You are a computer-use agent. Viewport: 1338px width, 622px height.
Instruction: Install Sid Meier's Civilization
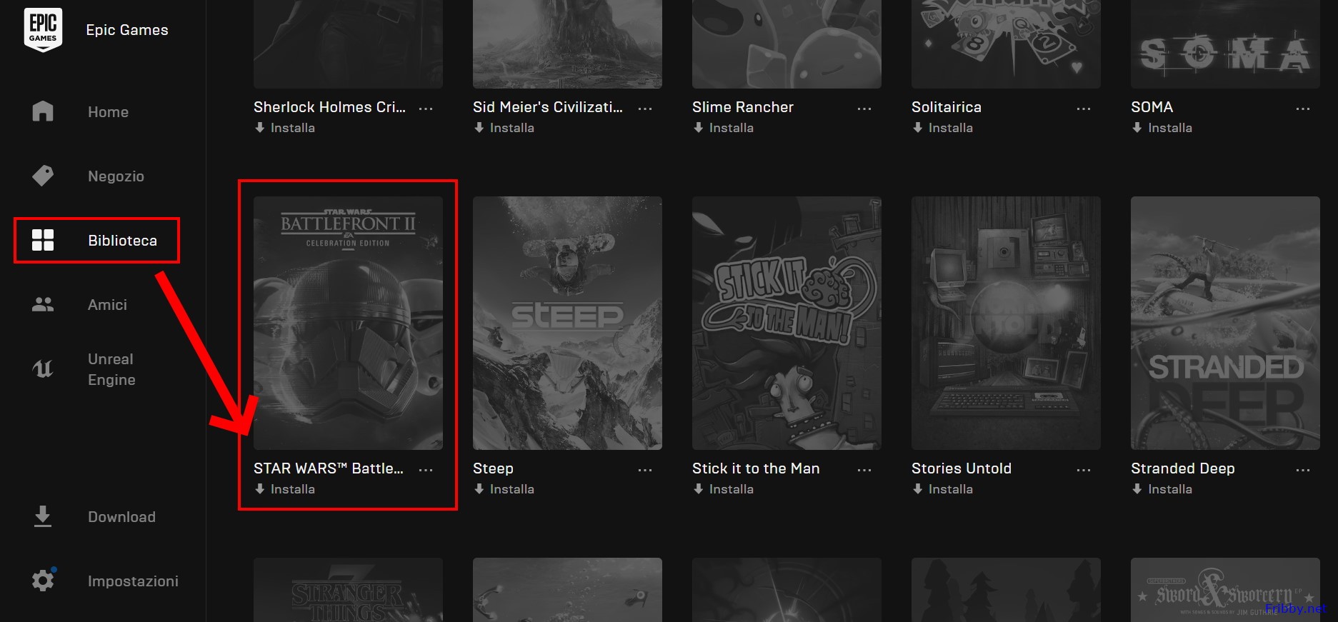point(504,128)
